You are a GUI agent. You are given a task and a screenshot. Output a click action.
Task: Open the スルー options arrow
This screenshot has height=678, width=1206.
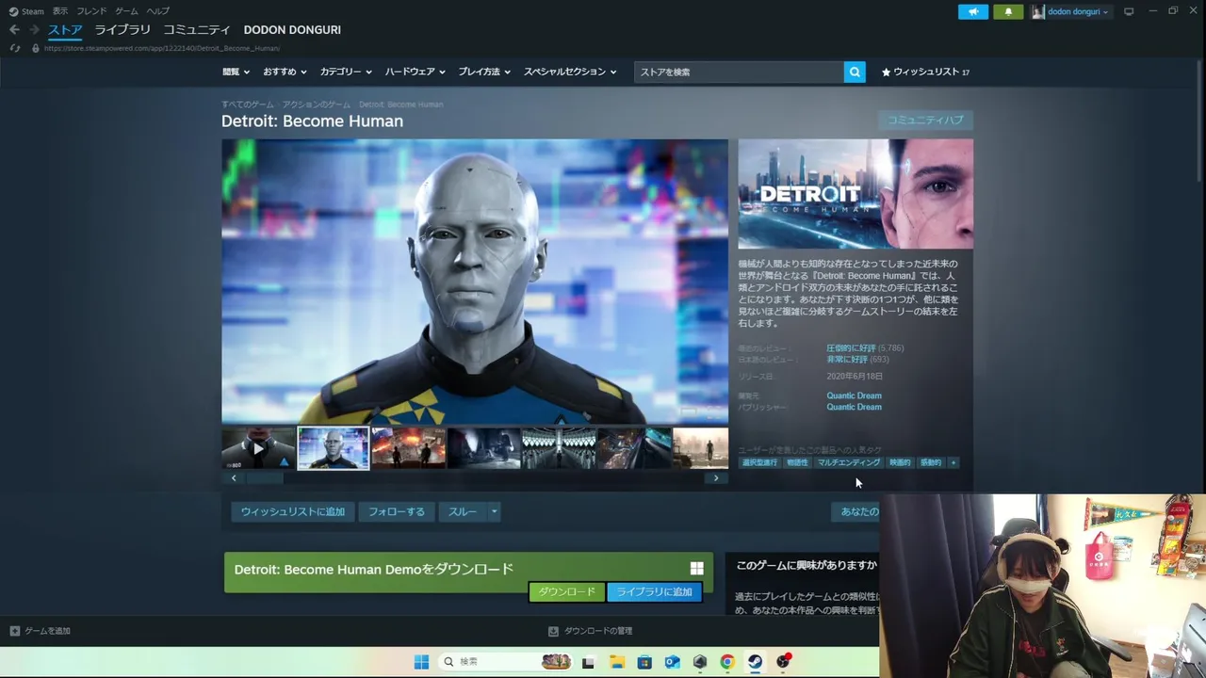pos(494,512)
